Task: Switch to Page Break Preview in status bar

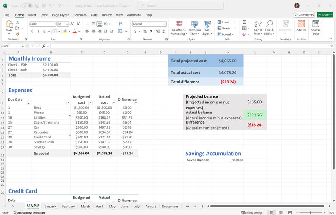Action: click(290, 212)
